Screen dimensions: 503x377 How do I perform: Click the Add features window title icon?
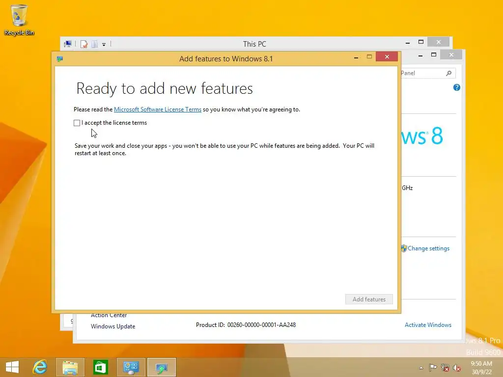59,59
